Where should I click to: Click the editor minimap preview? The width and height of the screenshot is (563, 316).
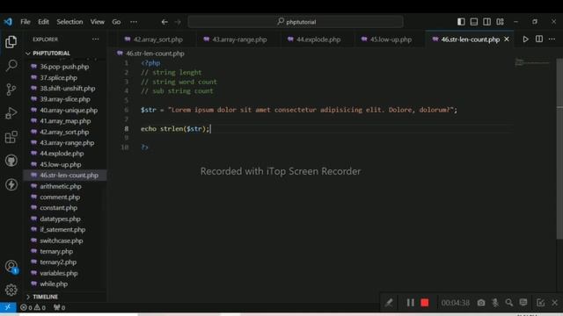click(x=532, y=62)
